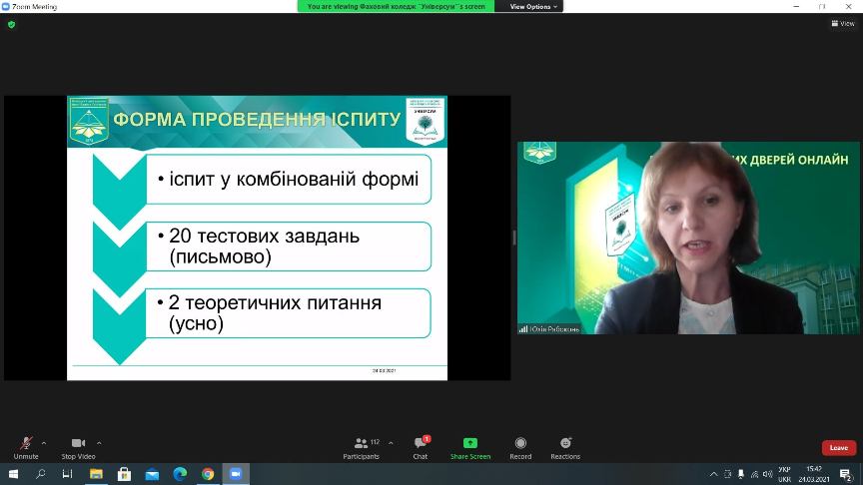
Task: Open Task View on taskbar
Action: coord(67,474)
